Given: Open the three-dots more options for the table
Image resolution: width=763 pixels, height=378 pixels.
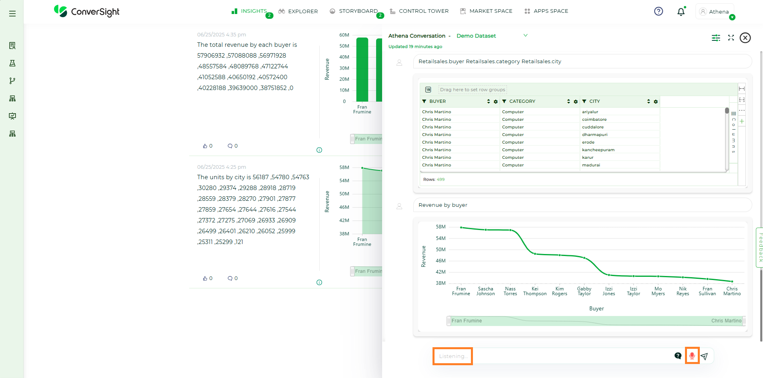Looking at the screenshot, I should (742, 110).
